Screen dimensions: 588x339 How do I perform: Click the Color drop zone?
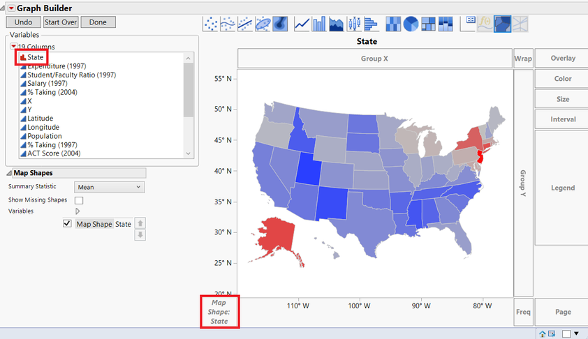563,79
